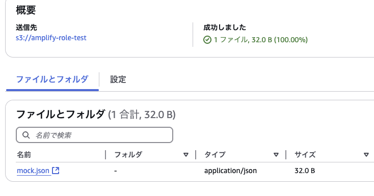Click the ファイルとフォルダ section heading with total

click(x=96, y=115)
